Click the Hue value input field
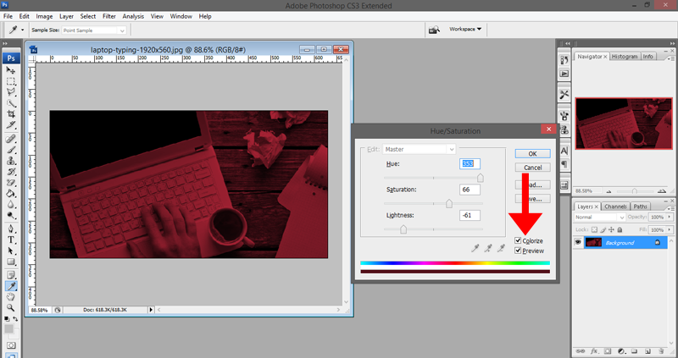 pyautogui.click(x=470, y=163)
